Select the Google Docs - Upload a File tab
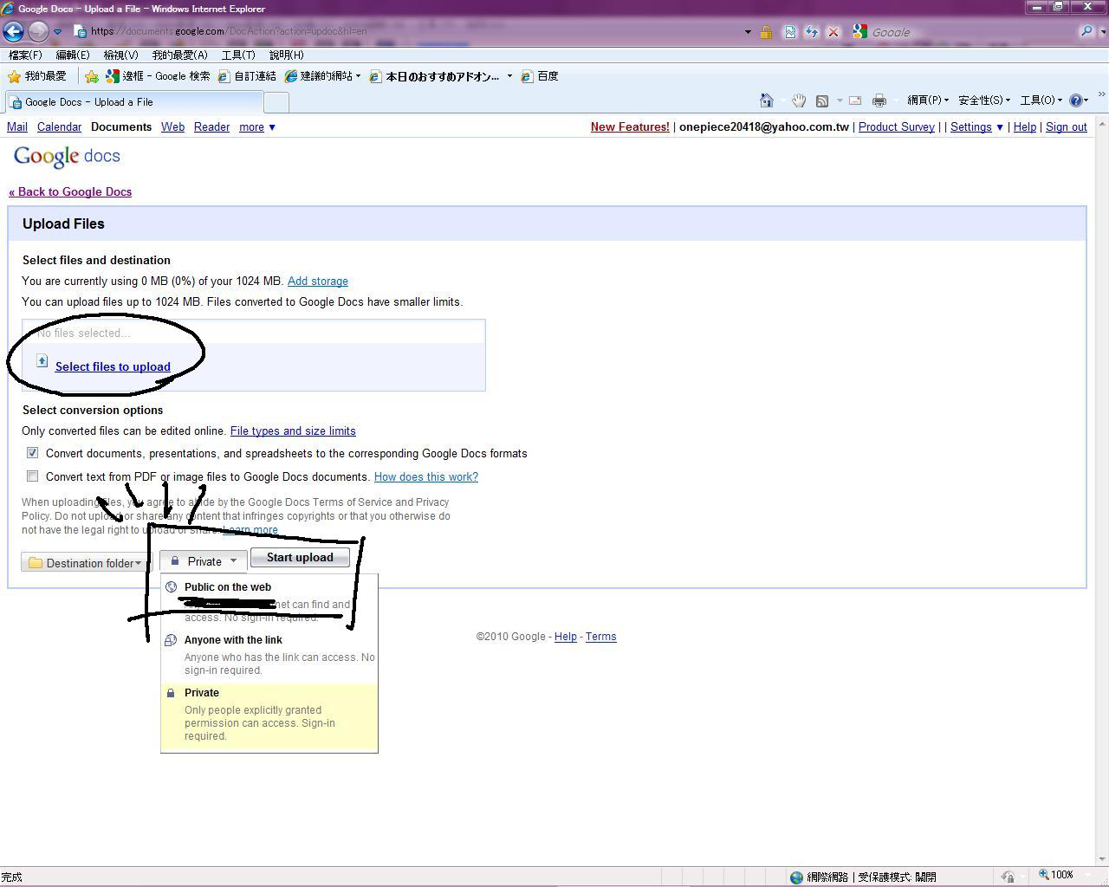This screenshot has height=887, width=1109. [x=133, y=101]
